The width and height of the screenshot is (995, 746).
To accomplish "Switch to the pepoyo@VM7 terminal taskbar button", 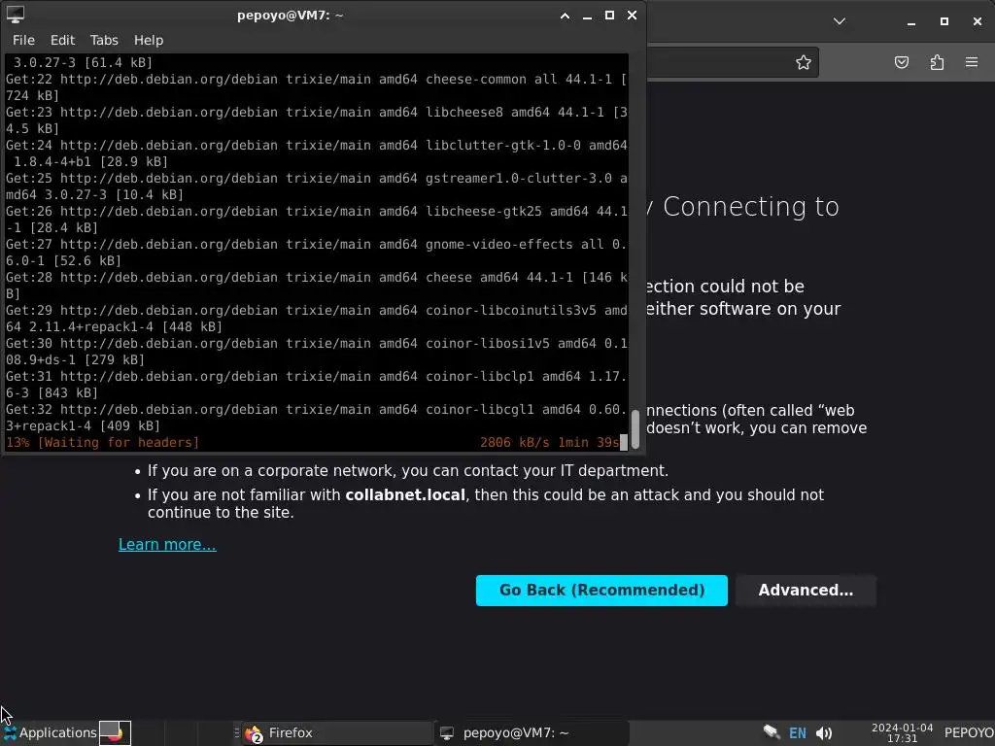I will pyautogui.click(x=533, y=732).
